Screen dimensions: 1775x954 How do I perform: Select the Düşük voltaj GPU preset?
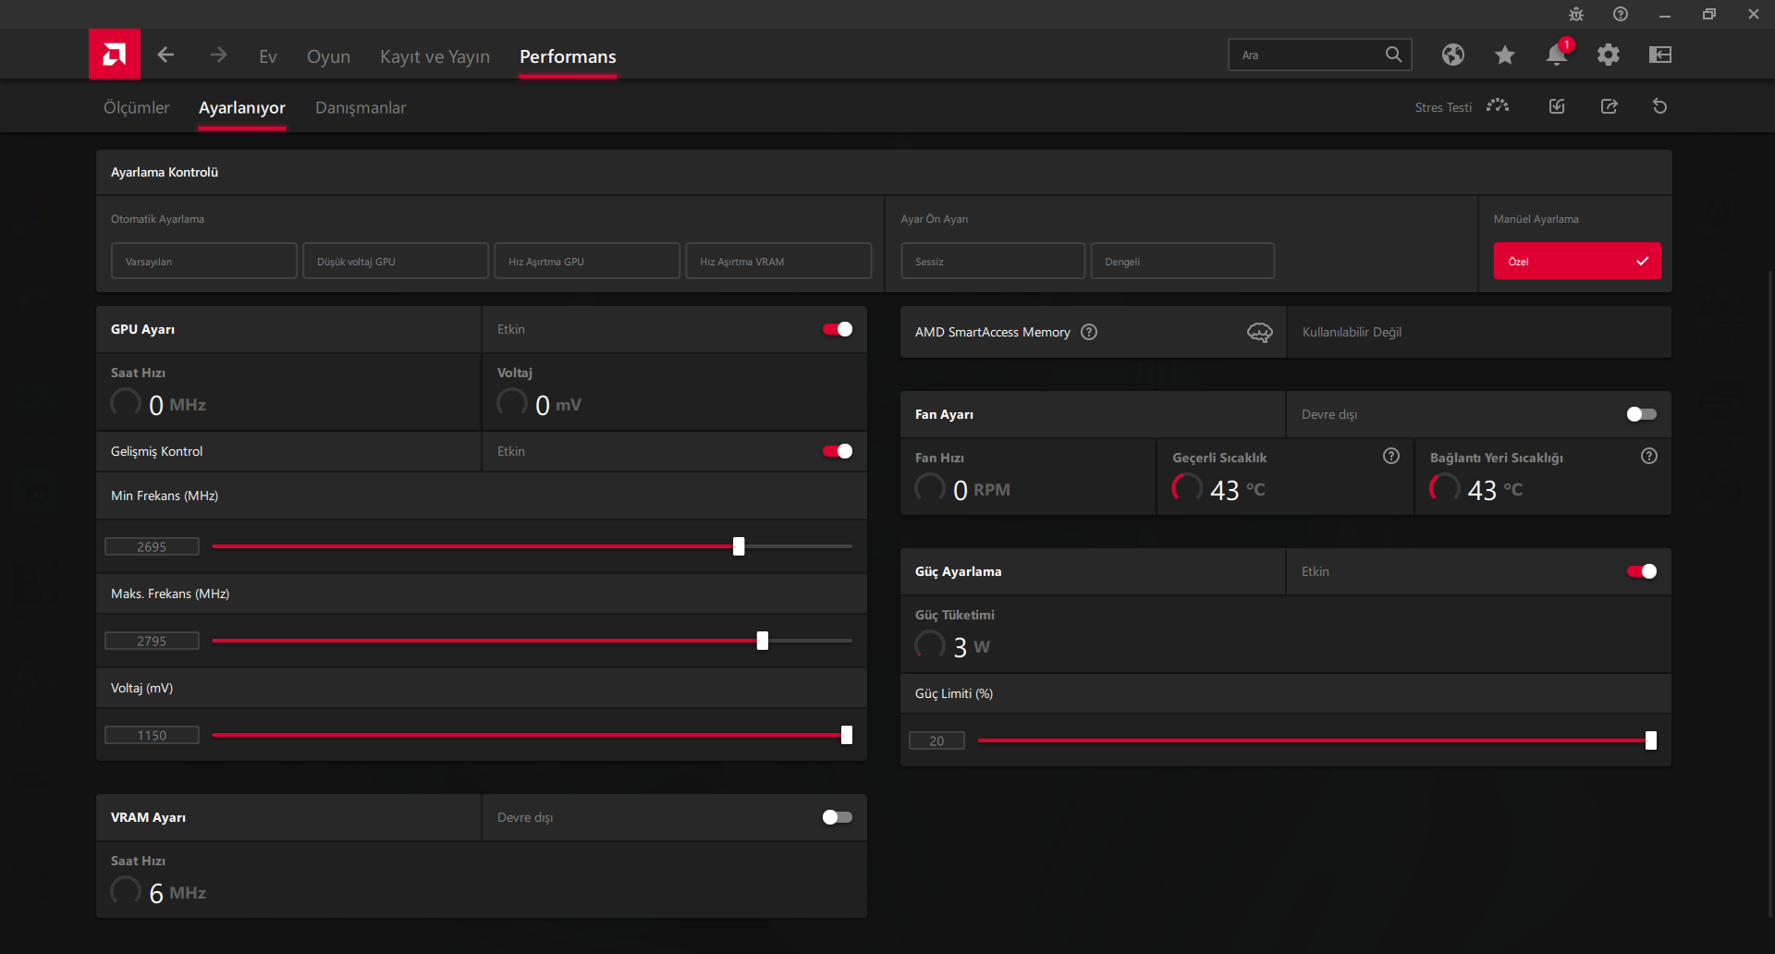point(395,262)
